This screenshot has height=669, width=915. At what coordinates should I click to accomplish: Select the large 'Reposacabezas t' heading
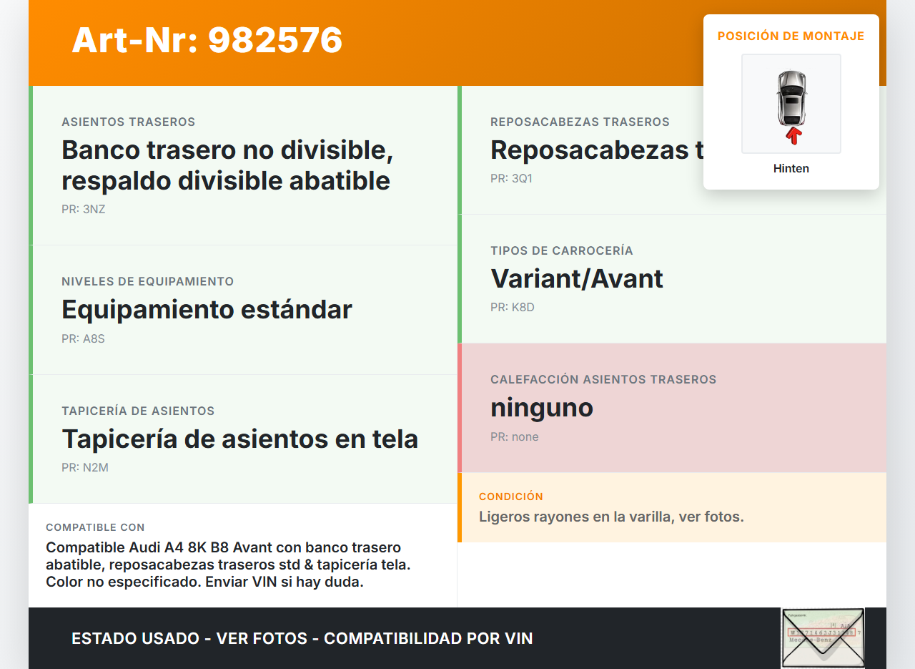(x=597, y=150)
